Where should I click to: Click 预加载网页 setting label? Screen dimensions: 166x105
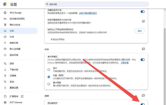52,103
